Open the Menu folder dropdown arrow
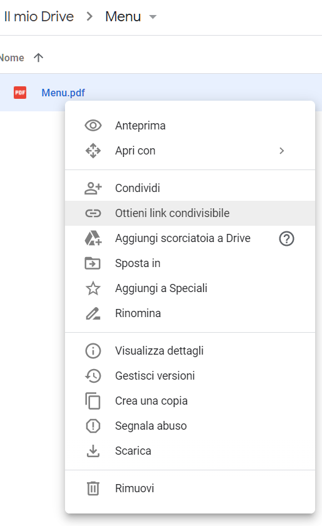This screenshot has height=526, width=322. point(153,17)
